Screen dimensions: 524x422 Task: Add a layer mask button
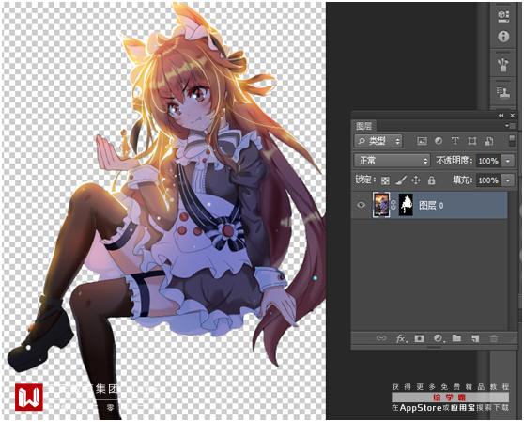tap(419, 338)
